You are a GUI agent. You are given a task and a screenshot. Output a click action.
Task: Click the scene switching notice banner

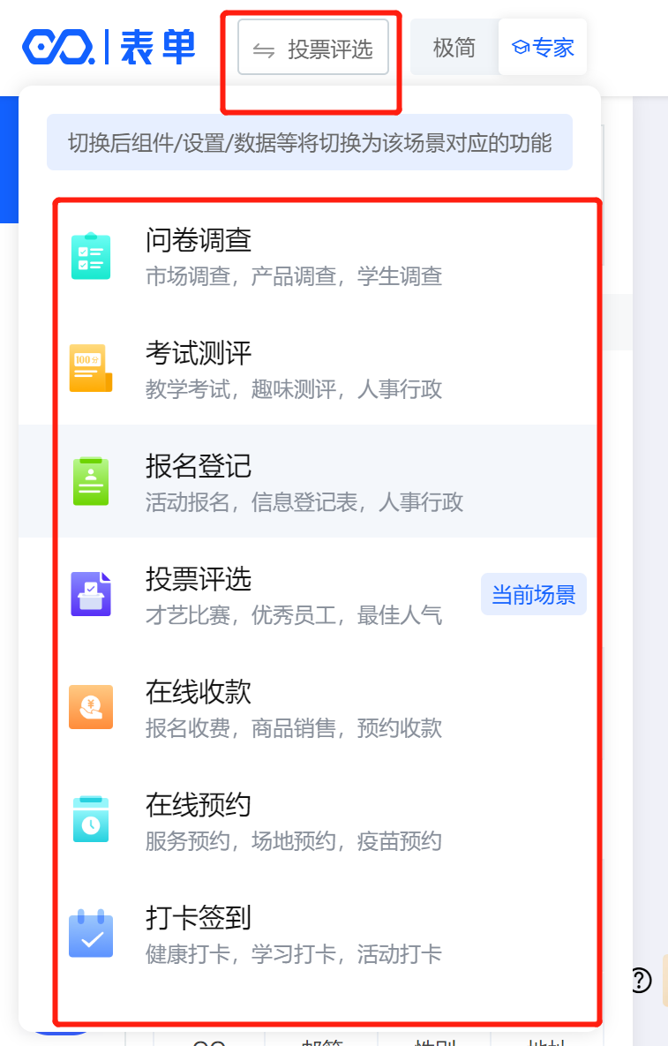310,142
